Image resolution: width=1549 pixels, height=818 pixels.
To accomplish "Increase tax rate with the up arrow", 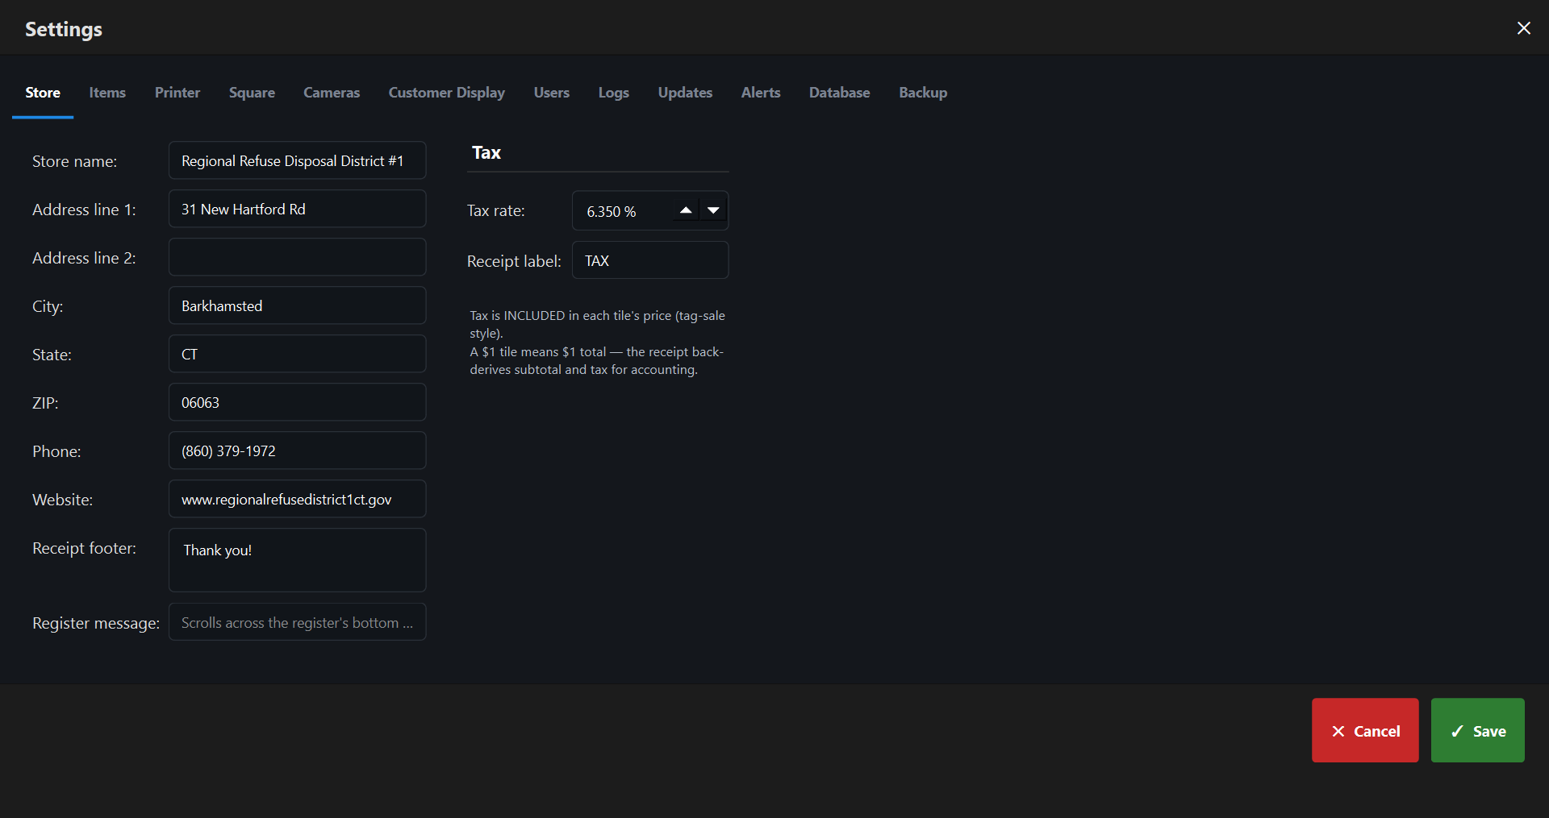I will point(686,210).
